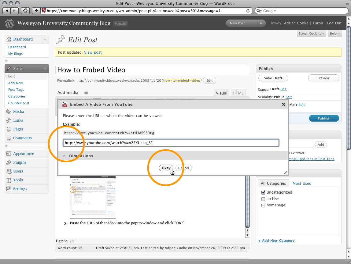Go forward with the browser forward arrow
This screenshot has width=351, height=264.
pos(15,10)
